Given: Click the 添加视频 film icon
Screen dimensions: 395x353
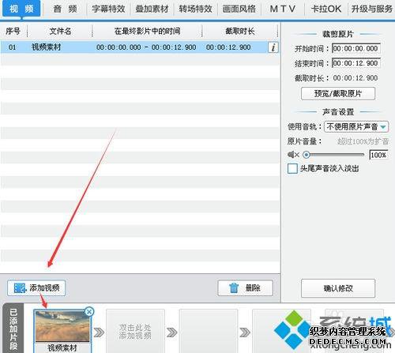Looking at the screenshot, I should [21, 288].
